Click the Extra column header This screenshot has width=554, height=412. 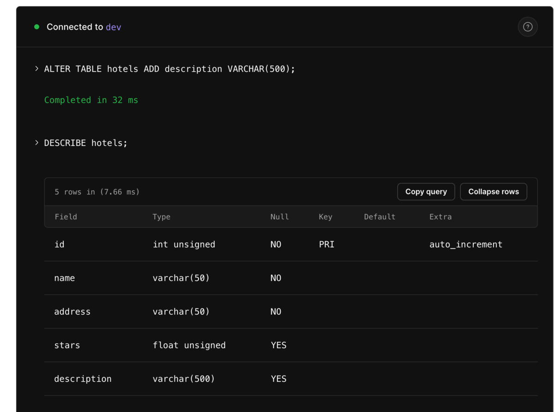(x=440, y=217)
